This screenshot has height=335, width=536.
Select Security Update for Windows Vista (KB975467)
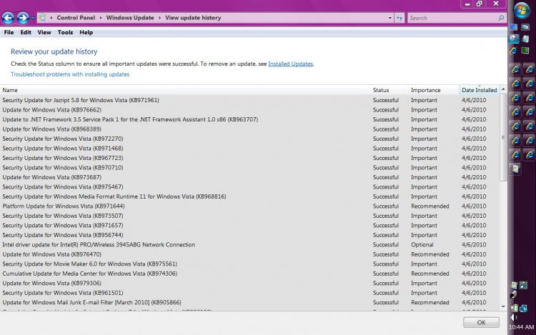pyautogui.click(x=250, y=187)
